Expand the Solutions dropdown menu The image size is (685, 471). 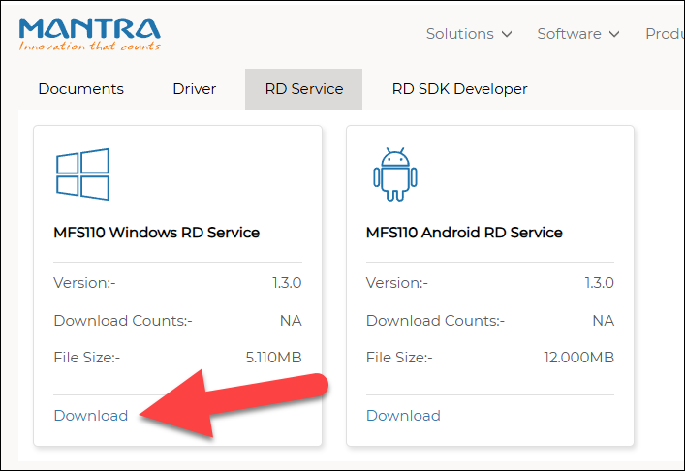click(x=469, y=34)
